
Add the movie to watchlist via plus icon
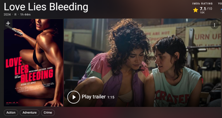click(8, 23)
